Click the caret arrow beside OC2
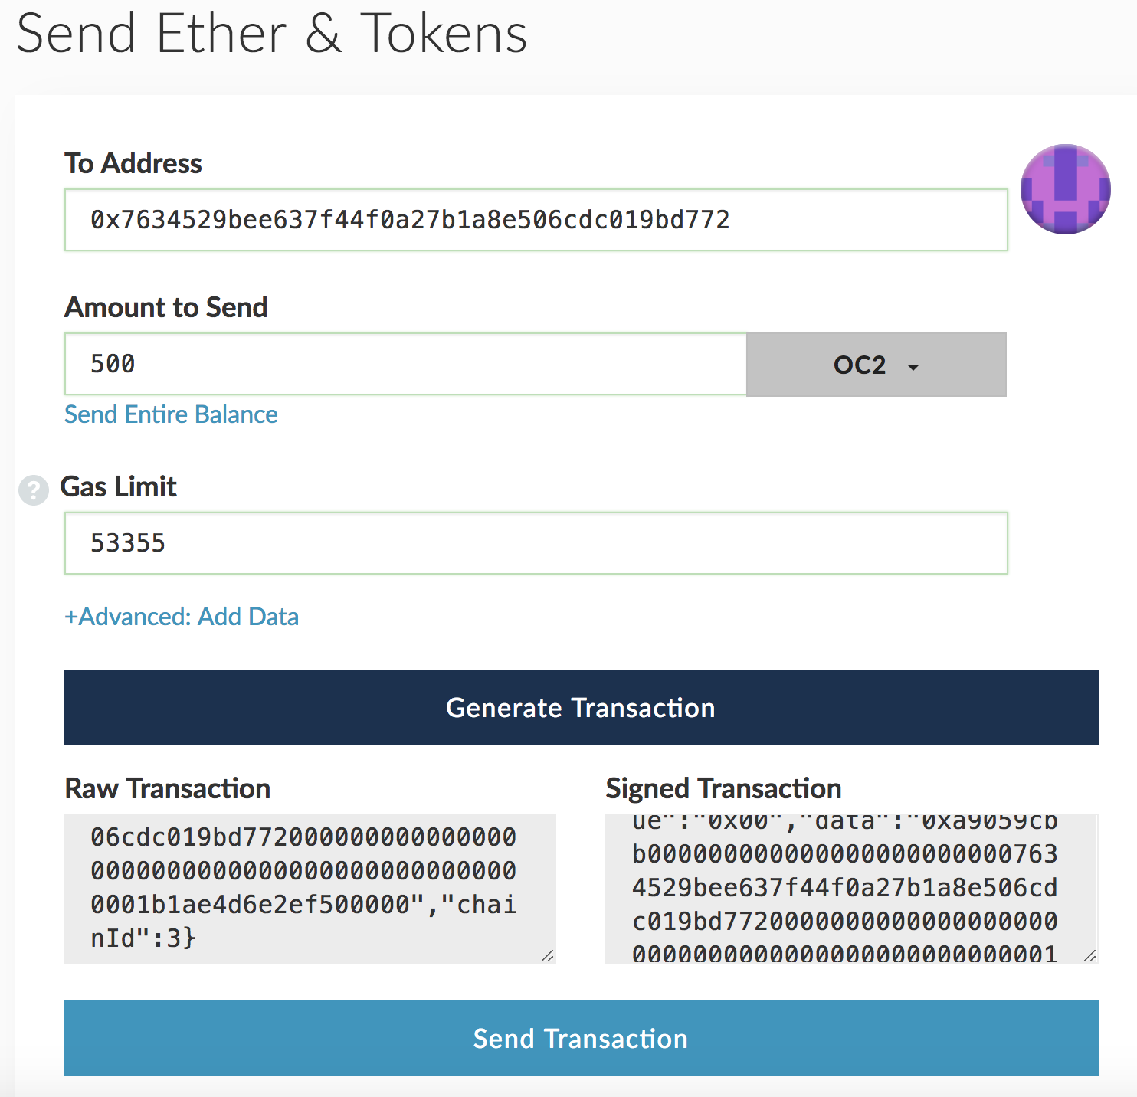 [x=913, y=367]
